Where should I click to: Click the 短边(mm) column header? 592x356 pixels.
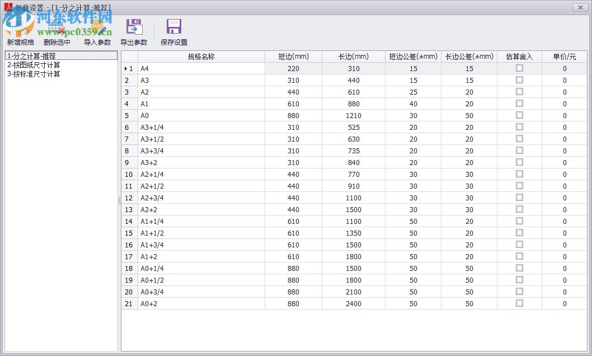[x=293, y=57]
